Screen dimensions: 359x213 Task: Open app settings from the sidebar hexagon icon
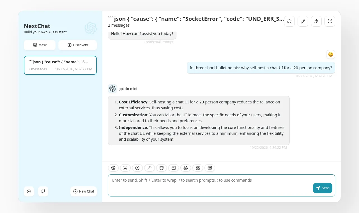pyautogui.click(x=29, y=191)
